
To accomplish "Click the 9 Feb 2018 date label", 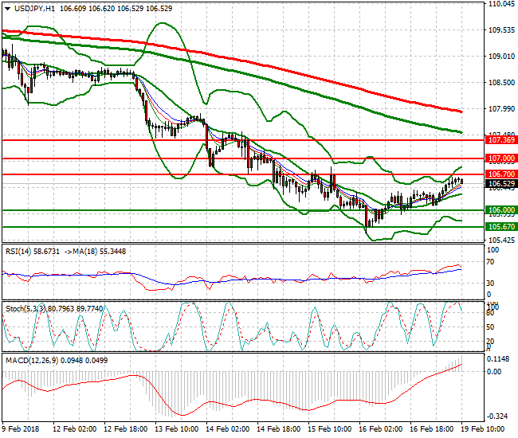I will pyautogui.click(x=22, y=428).
